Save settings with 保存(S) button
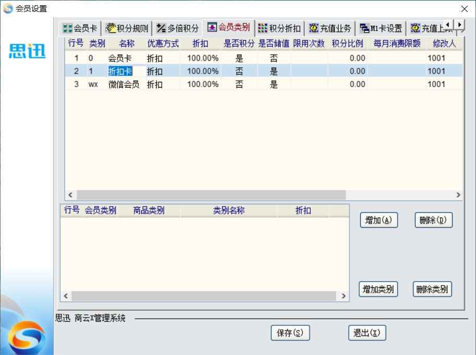 tap(290, 333)
